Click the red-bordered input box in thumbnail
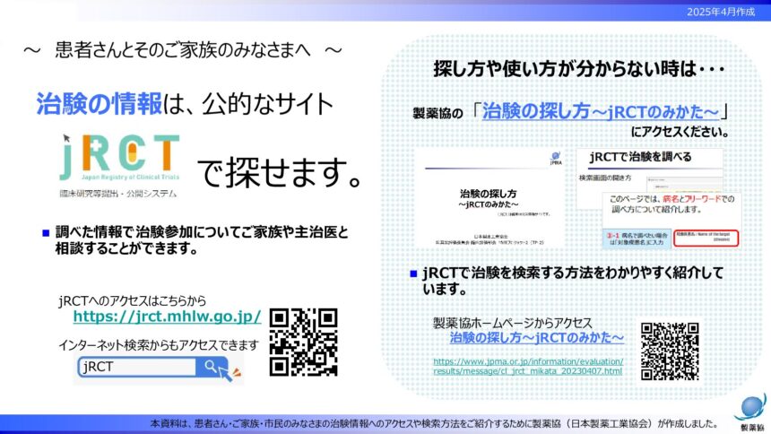771x434 pixels. pyautogui.click(x=706, y=239)
